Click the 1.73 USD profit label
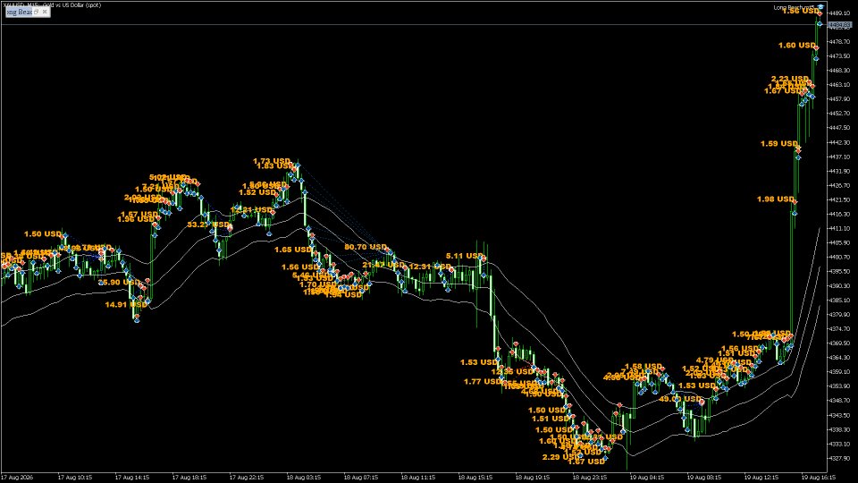Image resolution: width=858 pixels, height=483 pixels. point(272,162)
